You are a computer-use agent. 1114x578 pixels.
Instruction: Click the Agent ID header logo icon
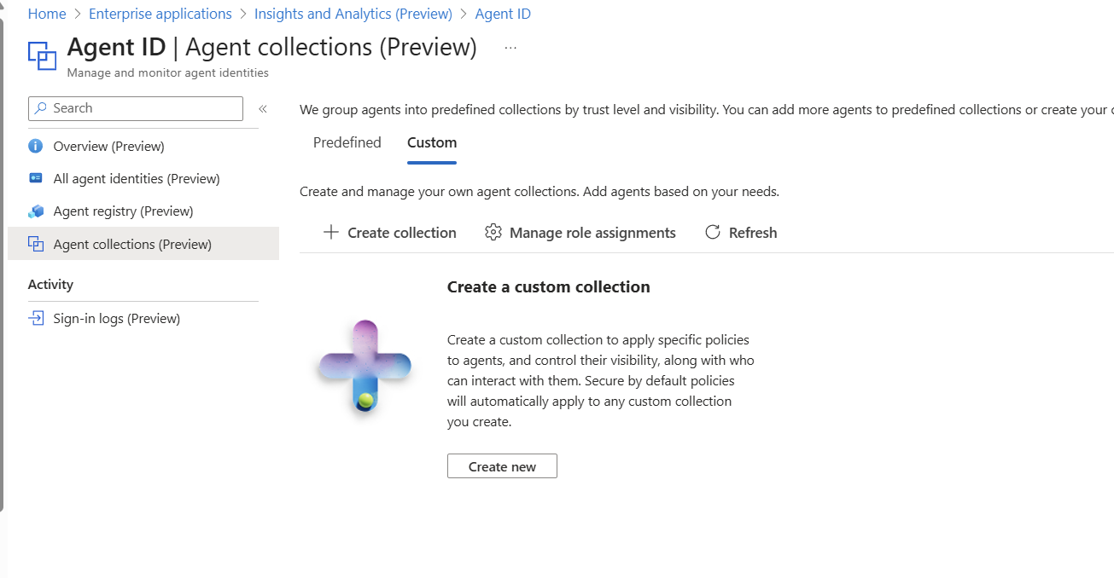pos(42,55)
